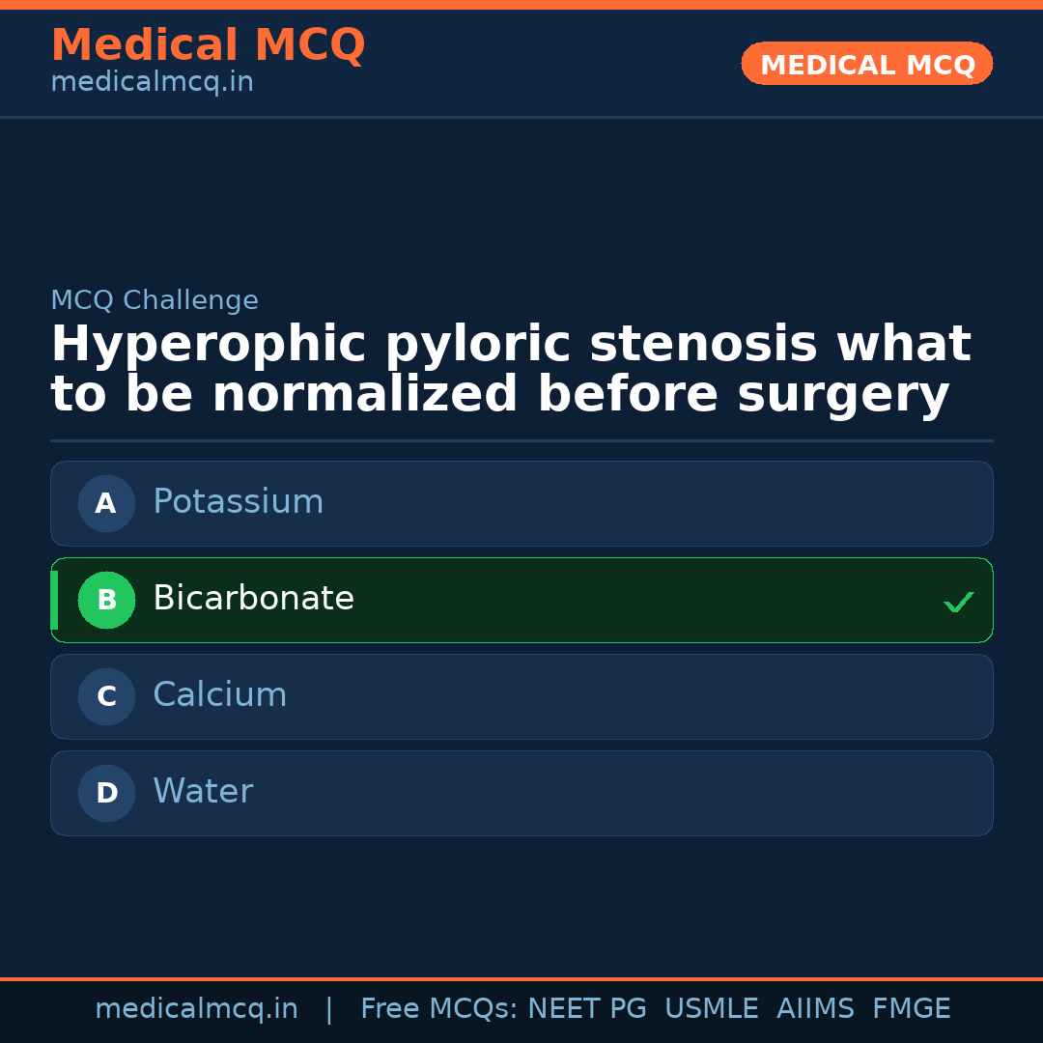Viewport: 1043px width, 1043px height.
Task: Choose the Calcium answer text
Action: click(219, 695)
